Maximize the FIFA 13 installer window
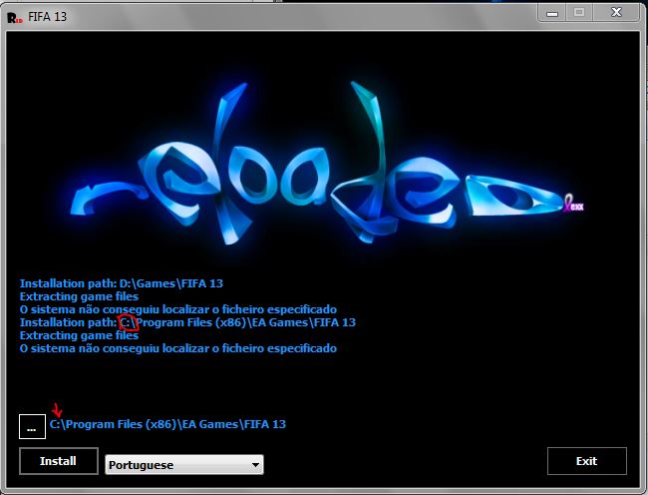 coord(580,11)
